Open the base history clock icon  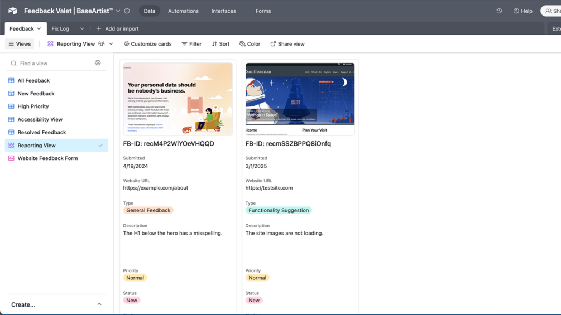499,11
